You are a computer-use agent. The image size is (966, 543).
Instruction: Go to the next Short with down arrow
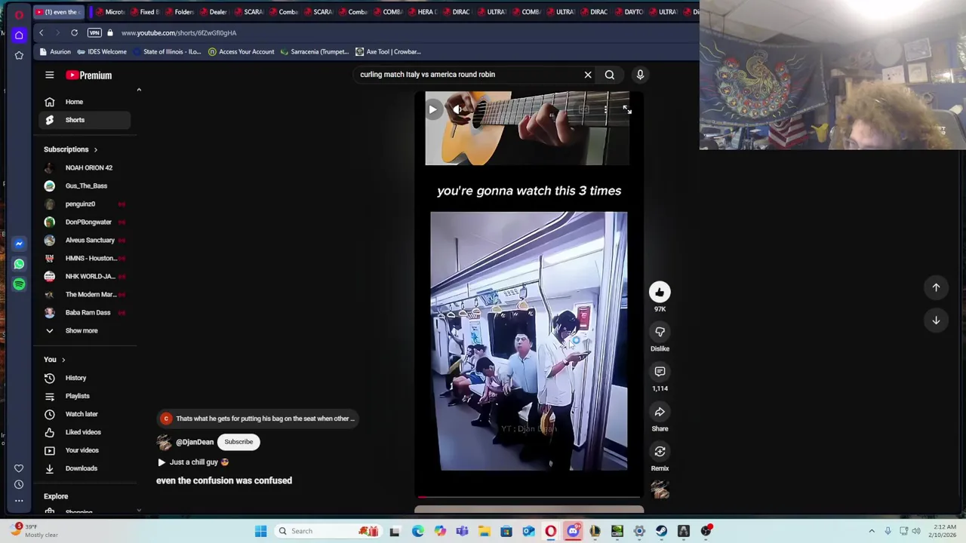pyautogui.click(x=936, y=321)
